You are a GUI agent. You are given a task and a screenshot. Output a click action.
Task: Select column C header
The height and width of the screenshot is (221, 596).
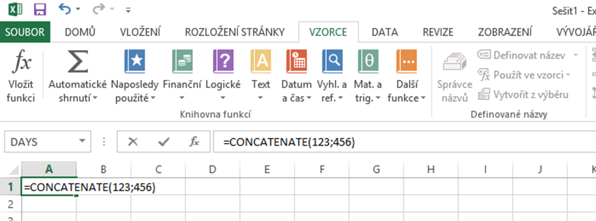click(x=158, y=169)
